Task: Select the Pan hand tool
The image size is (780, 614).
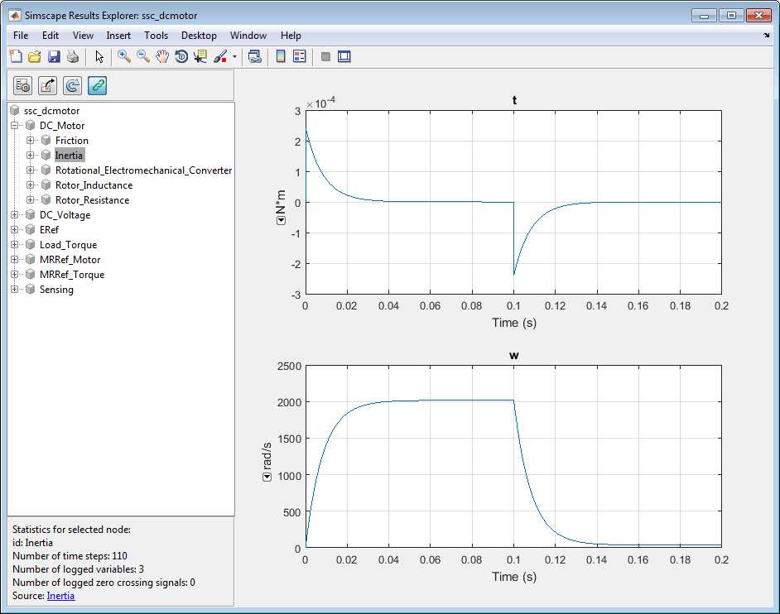Action: coord(161,56)
